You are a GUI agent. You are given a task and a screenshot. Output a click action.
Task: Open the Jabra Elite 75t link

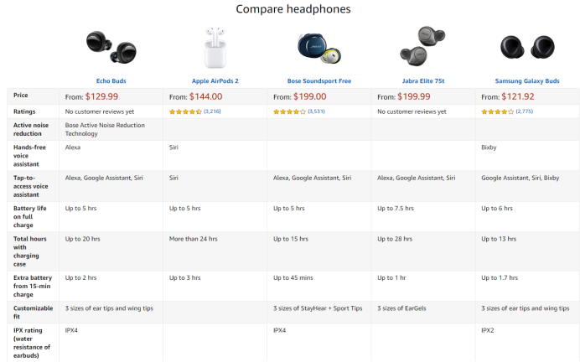422,81
